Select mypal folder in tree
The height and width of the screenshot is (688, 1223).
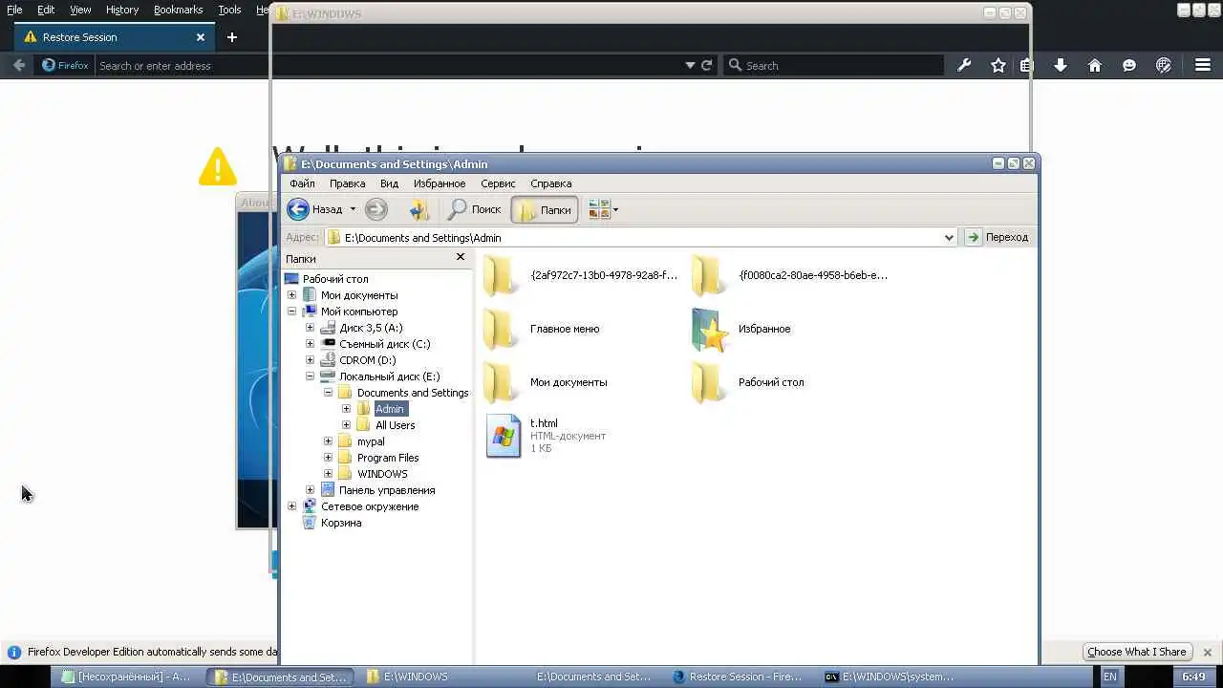pos(370,441)
